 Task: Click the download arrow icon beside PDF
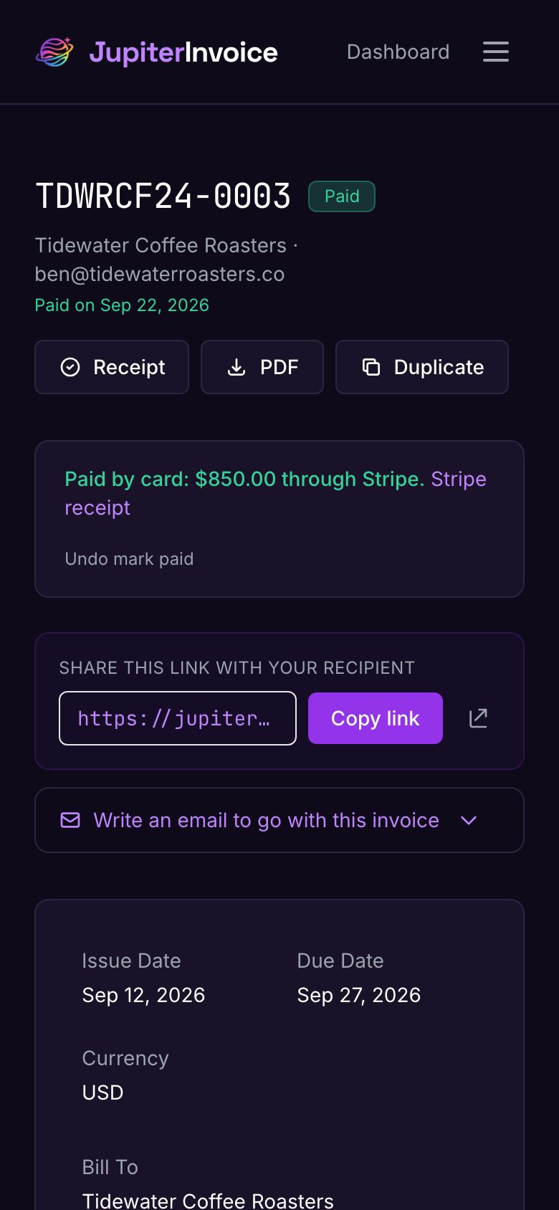(236, 367)
